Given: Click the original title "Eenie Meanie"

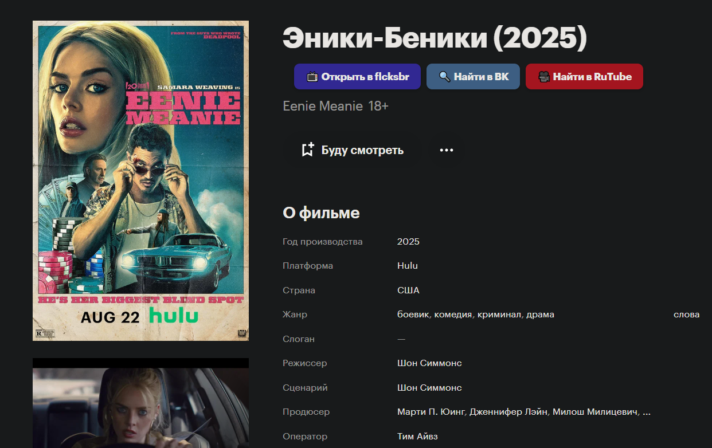Looking at the screenshot, I should (x=323, y=106).
